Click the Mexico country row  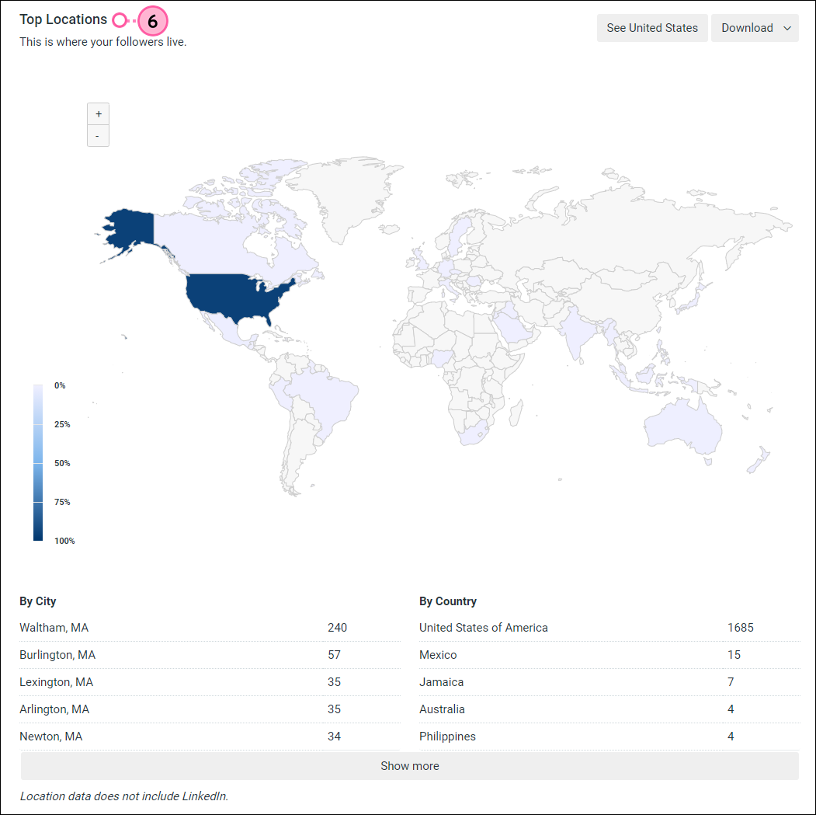[x=609, y=655]
